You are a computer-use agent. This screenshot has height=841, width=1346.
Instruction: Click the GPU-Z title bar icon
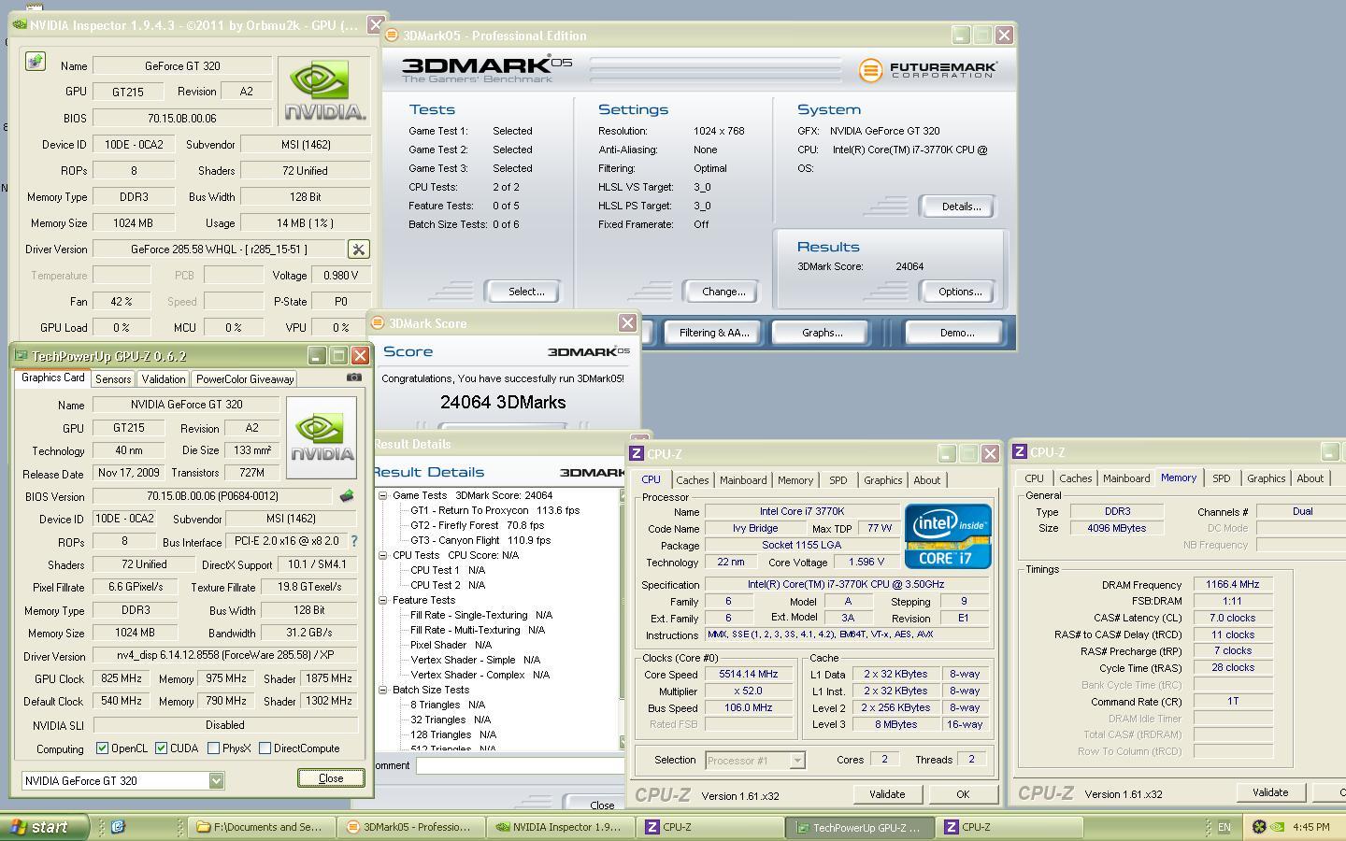[x=21, y=356]
